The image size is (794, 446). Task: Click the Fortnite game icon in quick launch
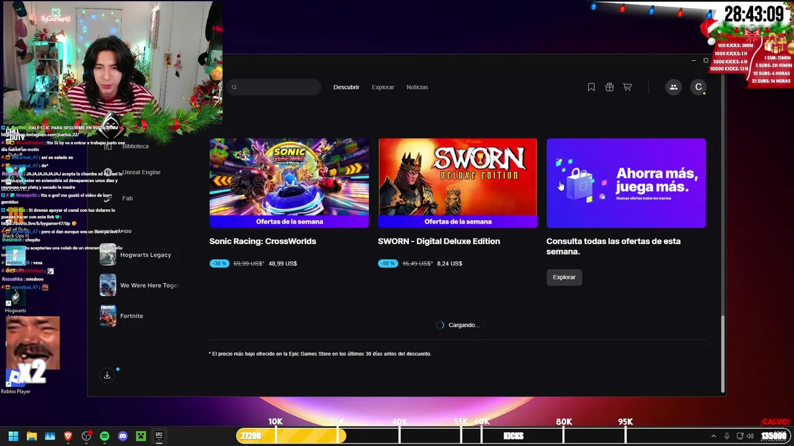[x=108, y=316]
